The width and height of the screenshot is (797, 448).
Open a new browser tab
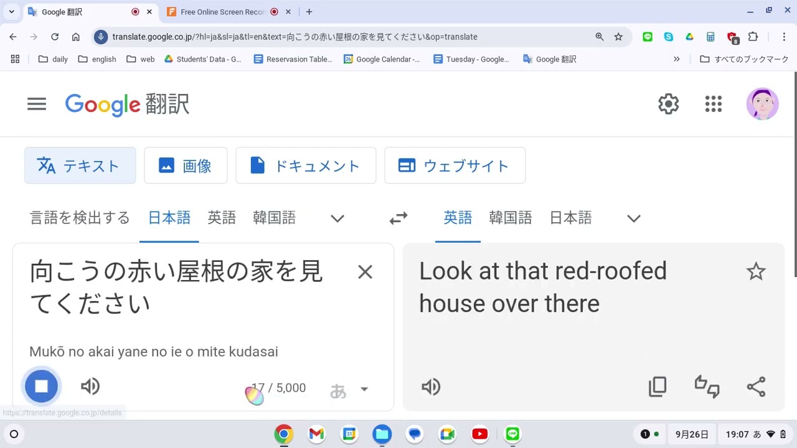[309, 12]
